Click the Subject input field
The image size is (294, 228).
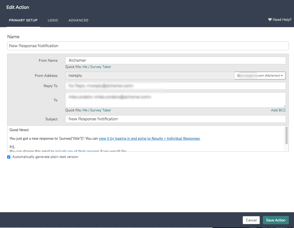tap(176, 119)
